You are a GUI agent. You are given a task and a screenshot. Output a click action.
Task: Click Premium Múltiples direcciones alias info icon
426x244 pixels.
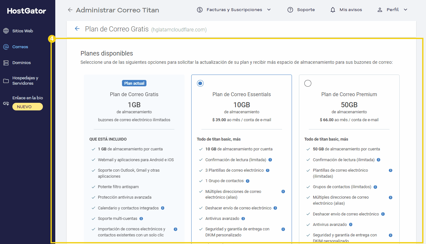(x=391, y=197)
